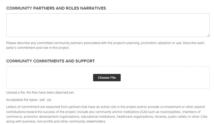
Task: Click the 'Letters of commitment are expected' sentence
Action: (x=106, y=107)
